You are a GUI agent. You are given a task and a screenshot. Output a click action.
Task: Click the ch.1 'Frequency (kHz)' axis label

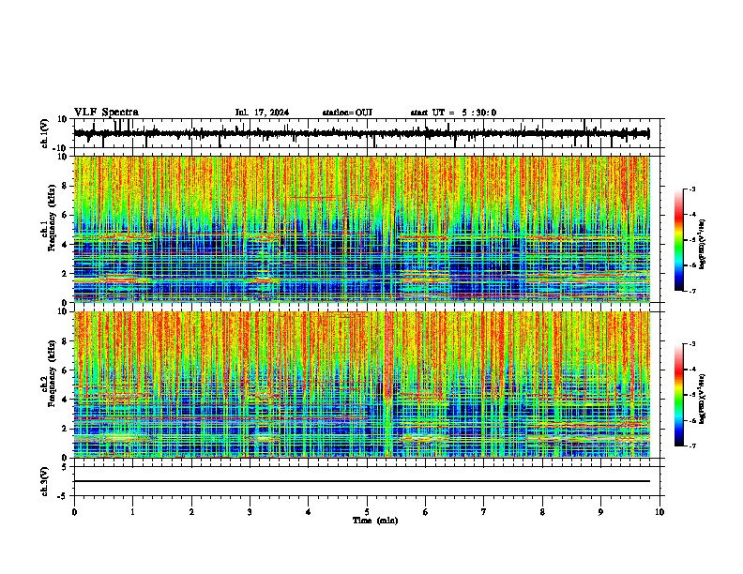point(52,218)
